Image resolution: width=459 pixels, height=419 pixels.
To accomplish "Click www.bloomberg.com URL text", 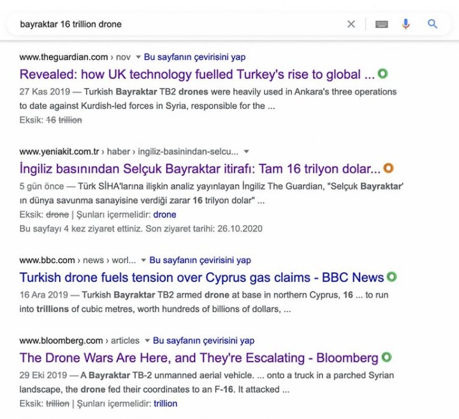I will point(61,341).
